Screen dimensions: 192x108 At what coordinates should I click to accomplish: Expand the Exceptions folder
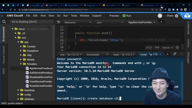21,51
